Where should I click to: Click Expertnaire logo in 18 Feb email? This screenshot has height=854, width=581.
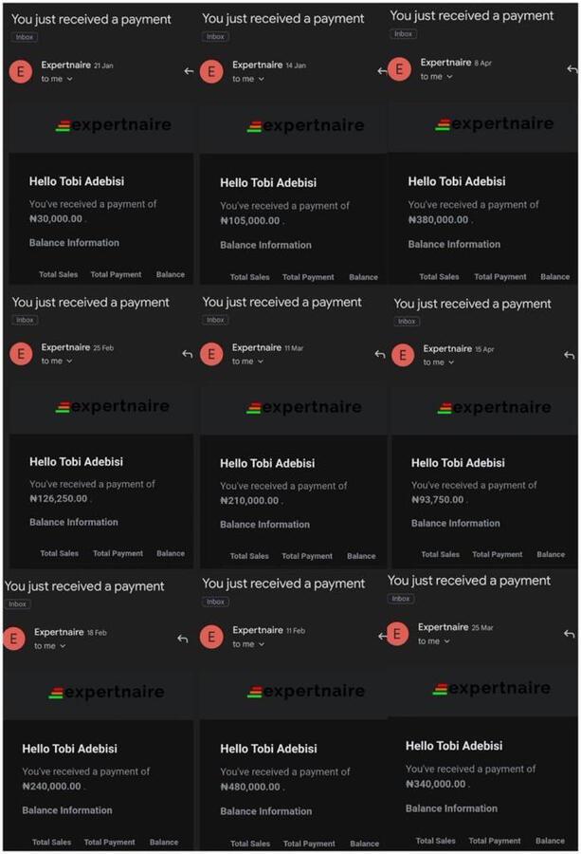(106, 693)
